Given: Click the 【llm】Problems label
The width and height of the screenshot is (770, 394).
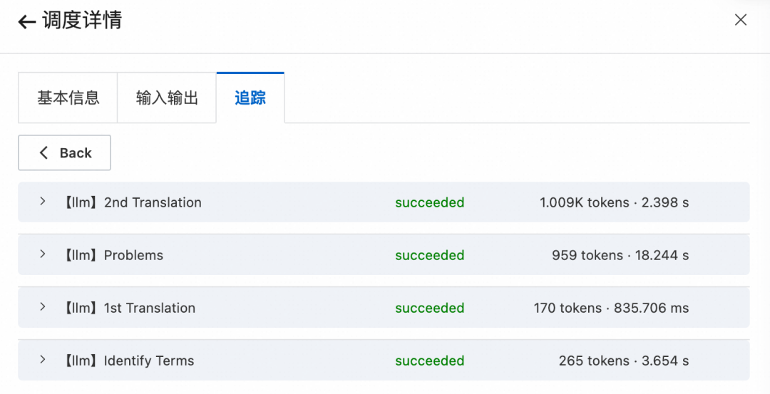Looking at the screenshot, I should click(x=112, y=255).
